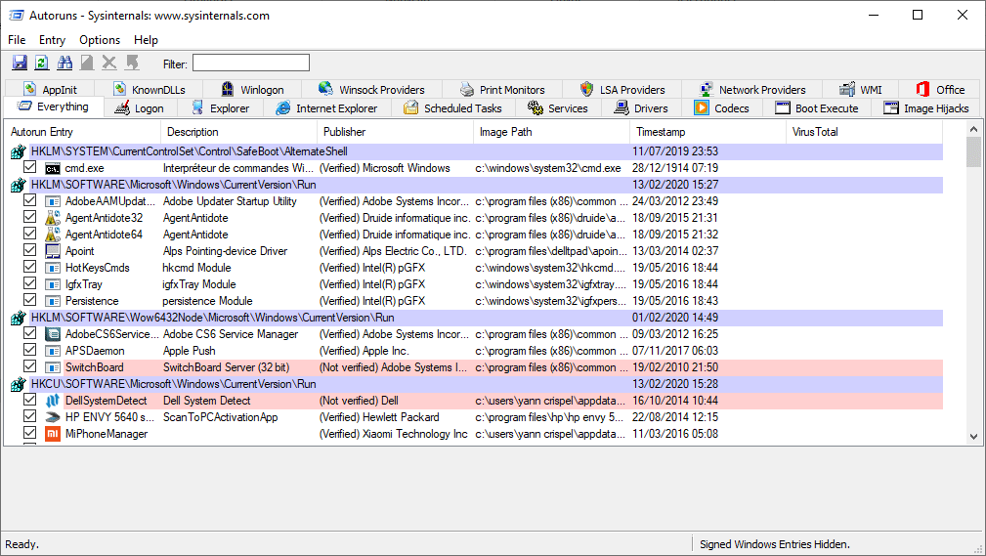Uncheck the AdobeAAMUpdater entry checkbox
The image size is (986, 556).
coord(30,201)
